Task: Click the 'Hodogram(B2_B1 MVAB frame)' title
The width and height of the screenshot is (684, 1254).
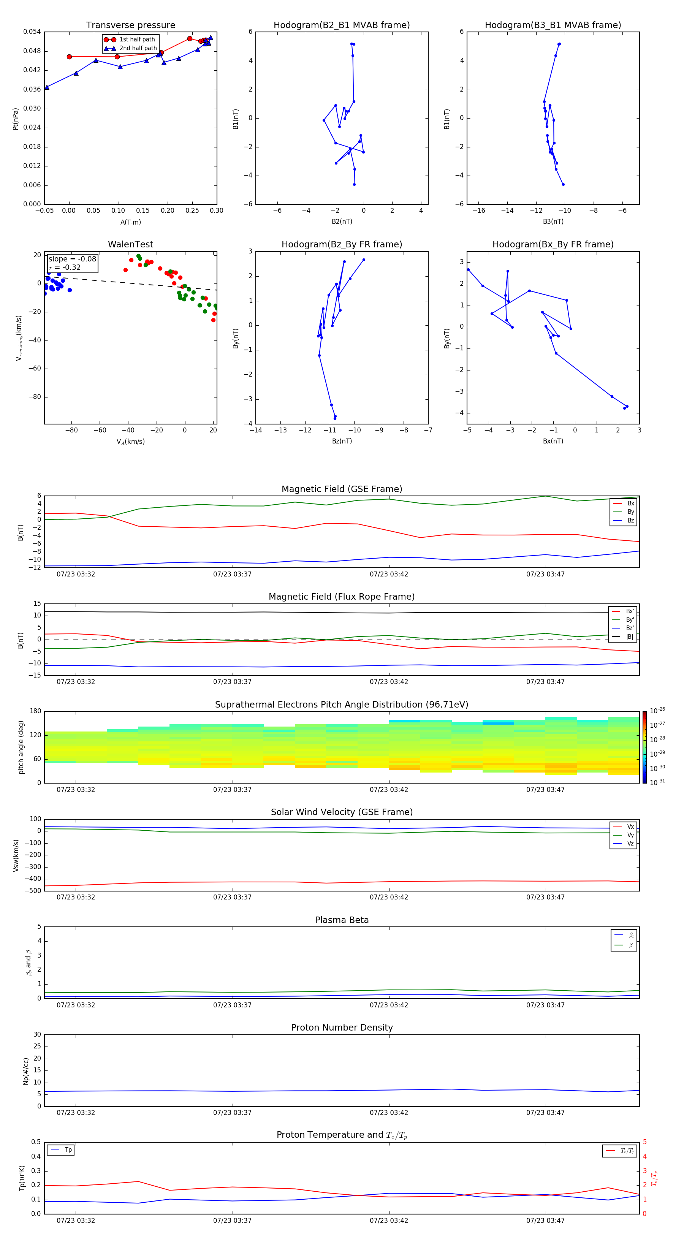Action: pyautogui.click(x=342, y=25)
